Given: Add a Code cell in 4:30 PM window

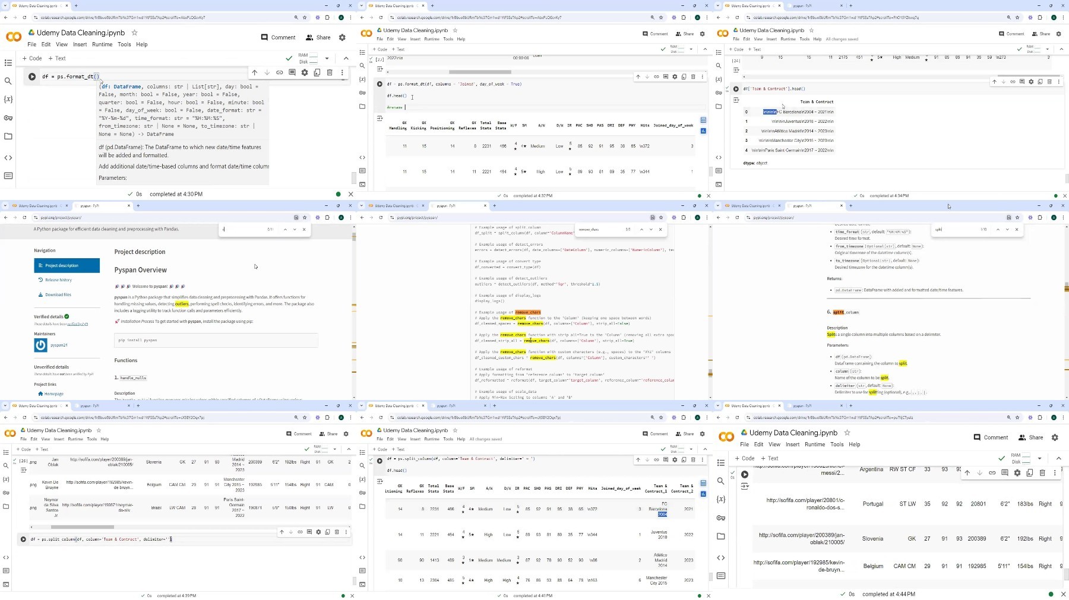Looking at the screenshot, I should (32, 58).
